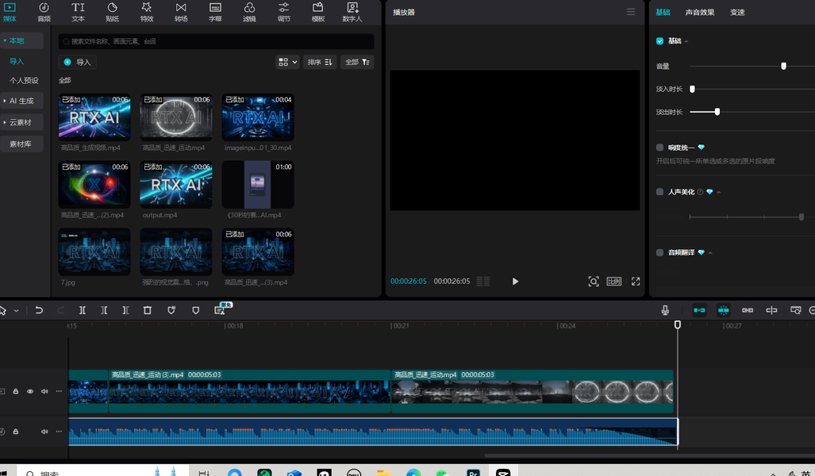
Task: Open the grid view mode dropdown
Action: [287, 62]
